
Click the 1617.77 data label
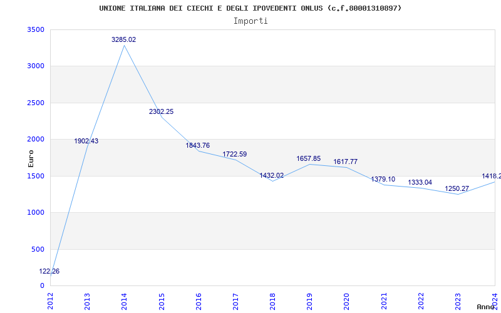click(346, 162)
